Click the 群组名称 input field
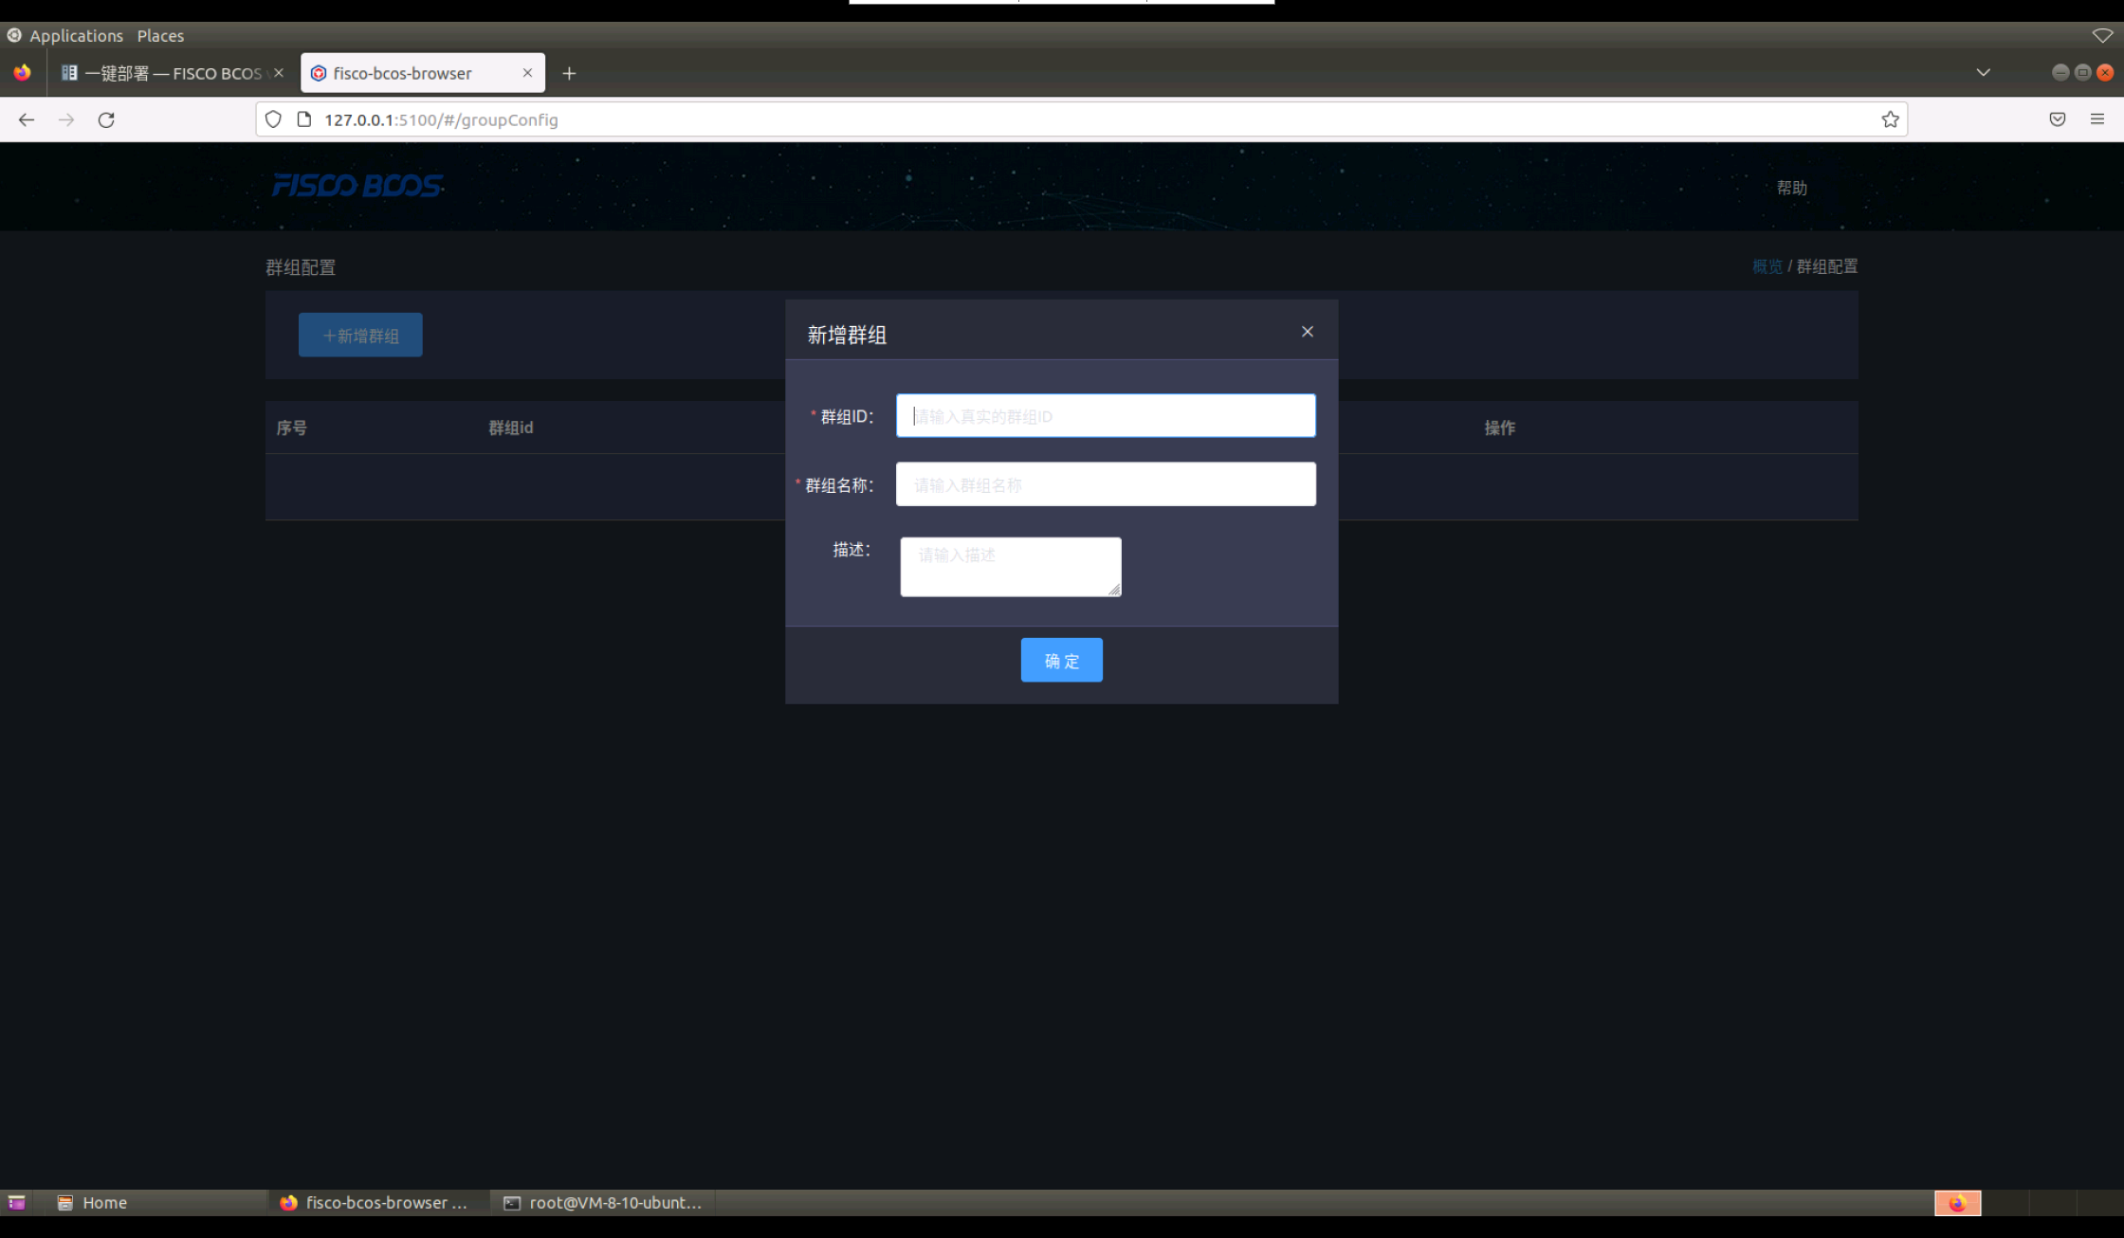The height and width of the screenshot is (1238, 2124). [x=1105, y=484]
